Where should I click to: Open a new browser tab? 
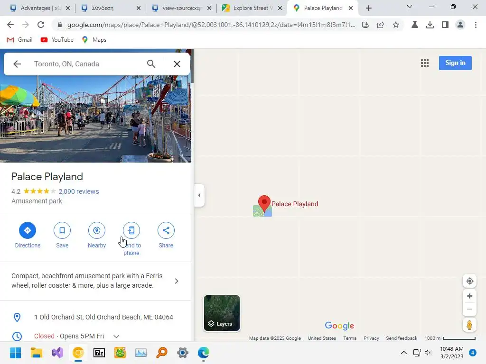coord(368,8)
